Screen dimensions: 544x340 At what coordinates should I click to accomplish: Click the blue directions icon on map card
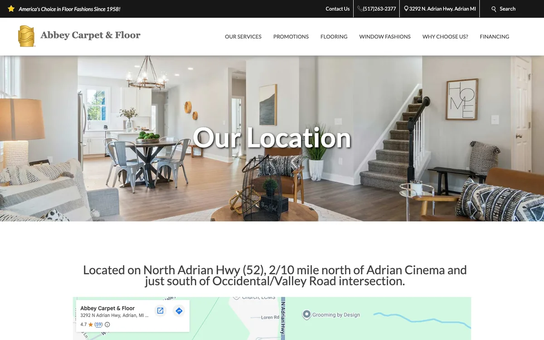(179, 311)
